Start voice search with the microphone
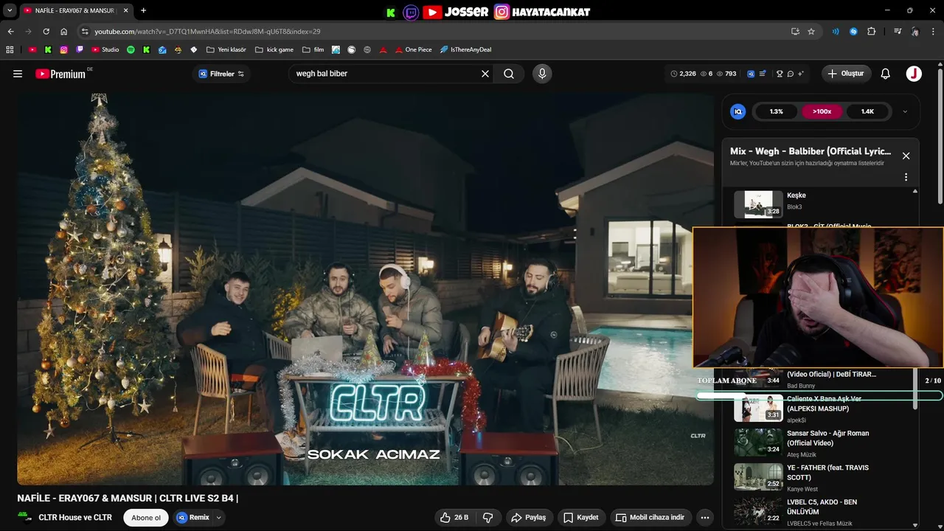 pyautogui.click(x=542, y=74)
